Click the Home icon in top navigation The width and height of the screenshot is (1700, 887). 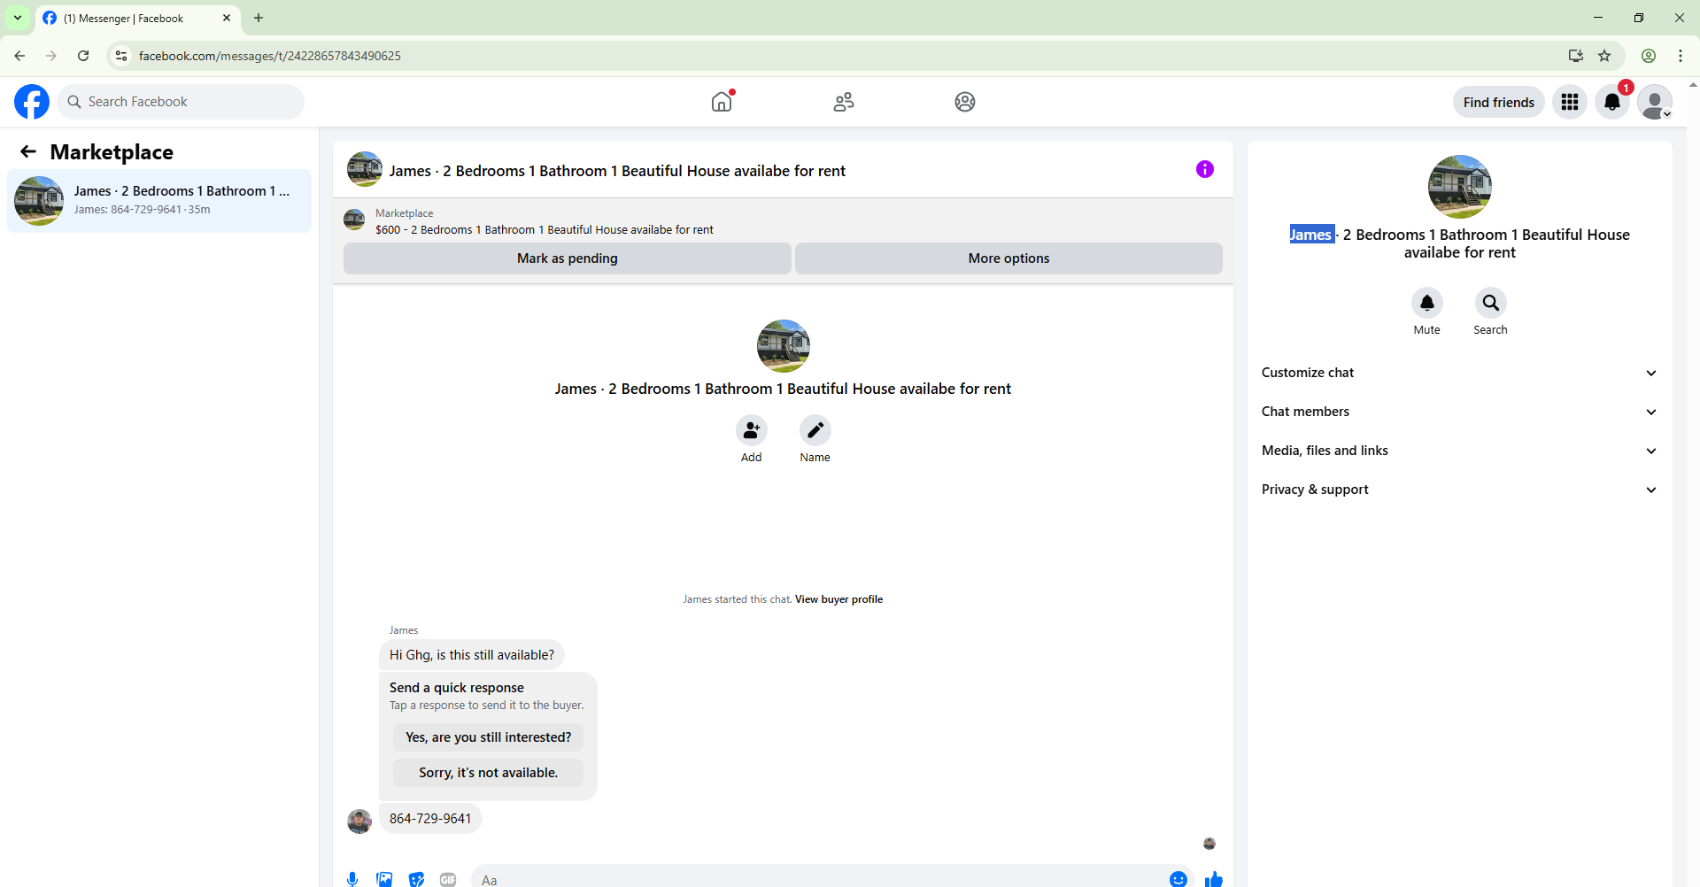[x=722, y=102]
